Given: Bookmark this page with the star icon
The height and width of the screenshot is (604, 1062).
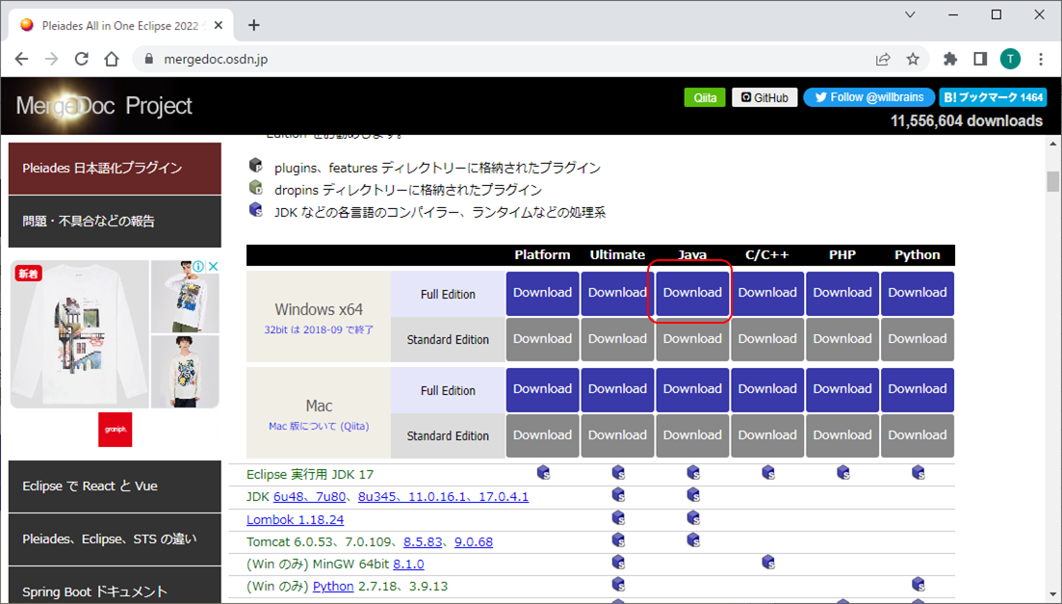Looking at the screenshot, I should tap(913, 59).
